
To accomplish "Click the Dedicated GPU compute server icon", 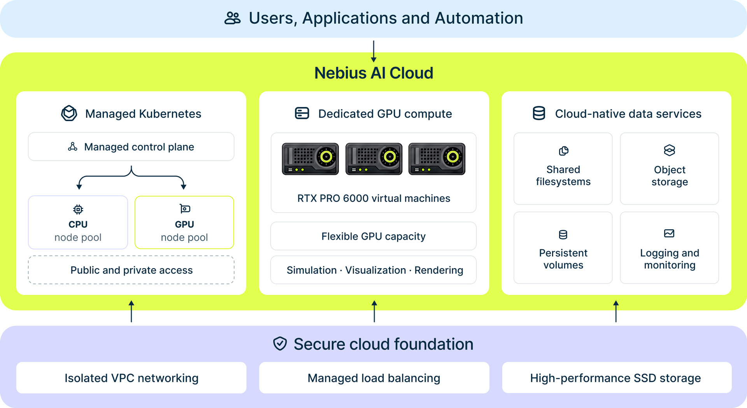I will [x=302, y=113].
